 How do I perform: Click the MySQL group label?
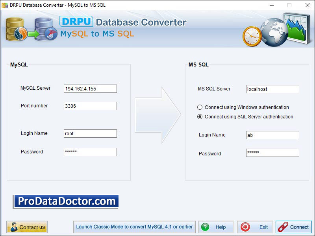click(x=19, y=65)
